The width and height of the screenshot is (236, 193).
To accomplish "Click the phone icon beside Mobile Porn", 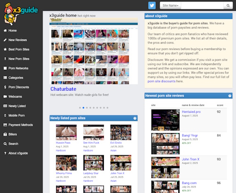I will point(5,116).
